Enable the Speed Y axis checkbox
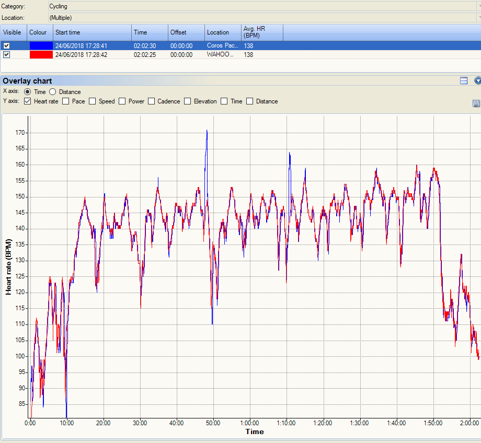The image size is (481, 443). 93,101
